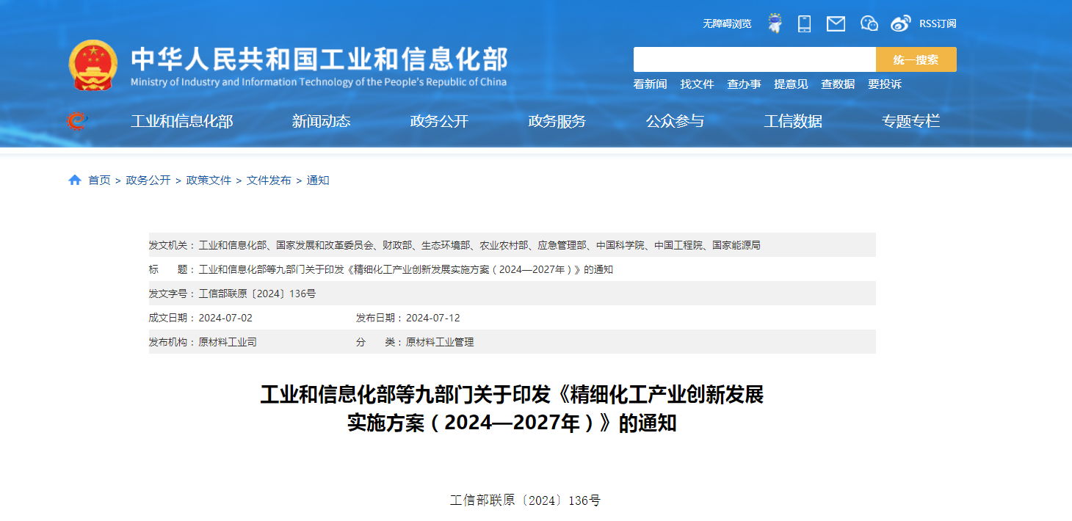The width and height of the screenshot is (1072, 521).
Task: Open the WeChat icon
Action: 869,23
